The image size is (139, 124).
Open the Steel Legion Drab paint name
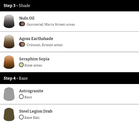36,111
